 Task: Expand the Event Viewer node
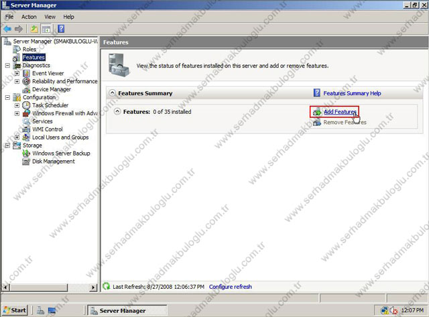[x=17, y=73]
